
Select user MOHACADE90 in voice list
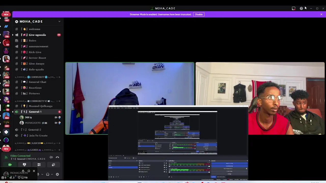point(40,123)
